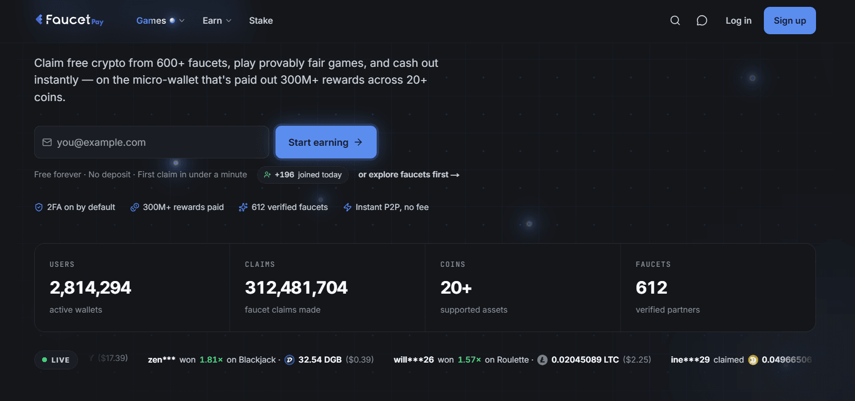
Task: Open the Stake menu item
Action: pos(261,21)
